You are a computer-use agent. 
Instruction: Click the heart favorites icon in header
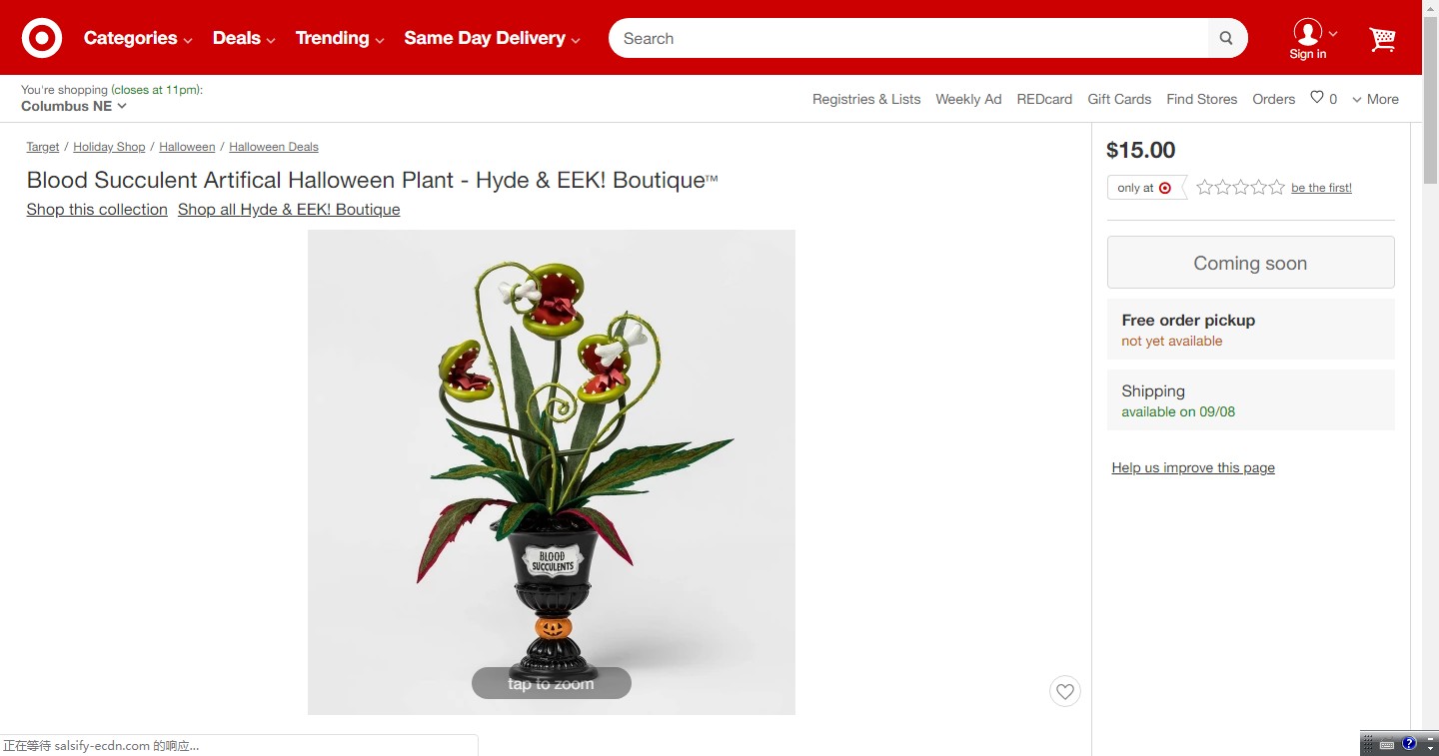(x=1317, y=98)
